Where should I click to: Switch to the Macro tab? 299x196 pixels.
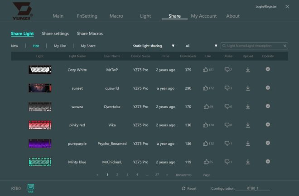[116, 16]
